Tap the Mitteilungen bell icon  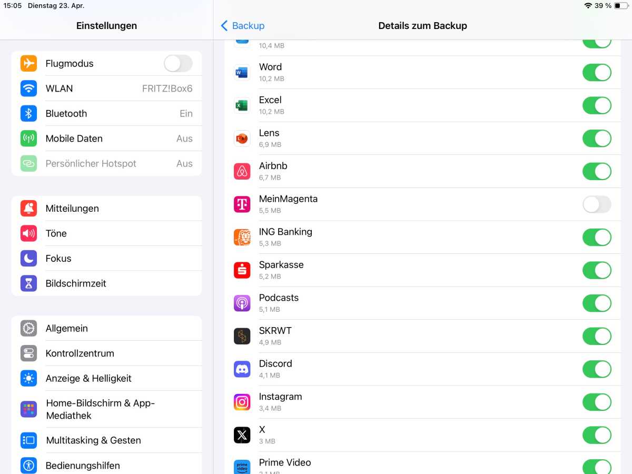pyautogui.click(x=28, y=208)
